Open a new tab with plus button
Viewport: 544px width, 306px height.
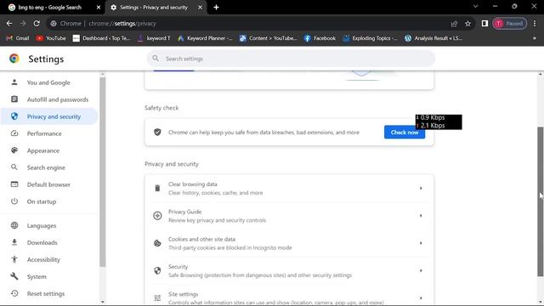tap(216, 8)
